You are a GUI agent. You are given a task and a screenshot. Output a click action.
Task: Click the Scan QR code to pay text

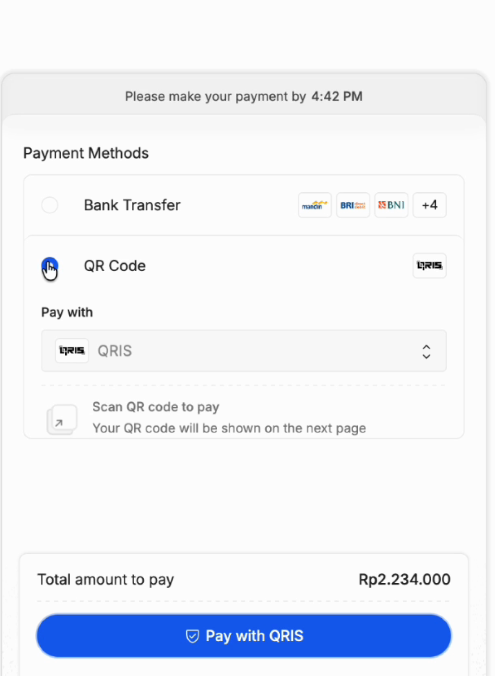click(x=156, y=407)
